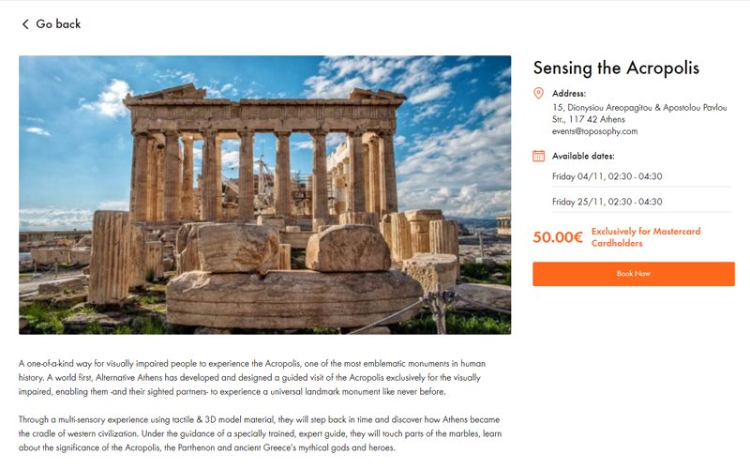Click the location pin icon beside Address
Viewport: 750px width, 469px height.
click(538, 93)
